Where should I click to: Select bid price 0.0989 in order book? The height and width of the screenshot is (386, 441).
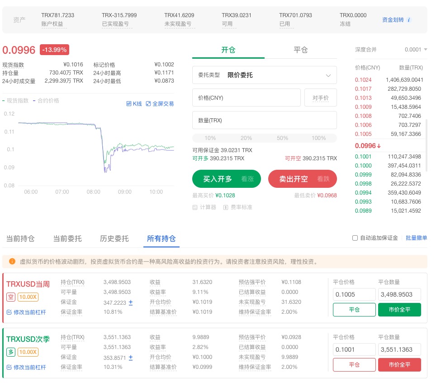click(363, 210)
